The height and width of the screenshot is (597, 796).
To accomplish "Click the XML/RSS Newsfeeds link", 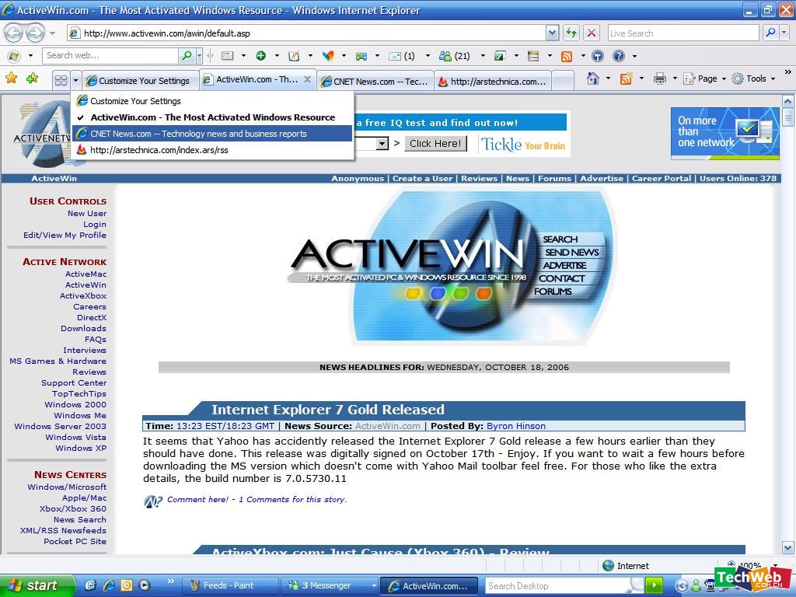I will coord(63,530).
